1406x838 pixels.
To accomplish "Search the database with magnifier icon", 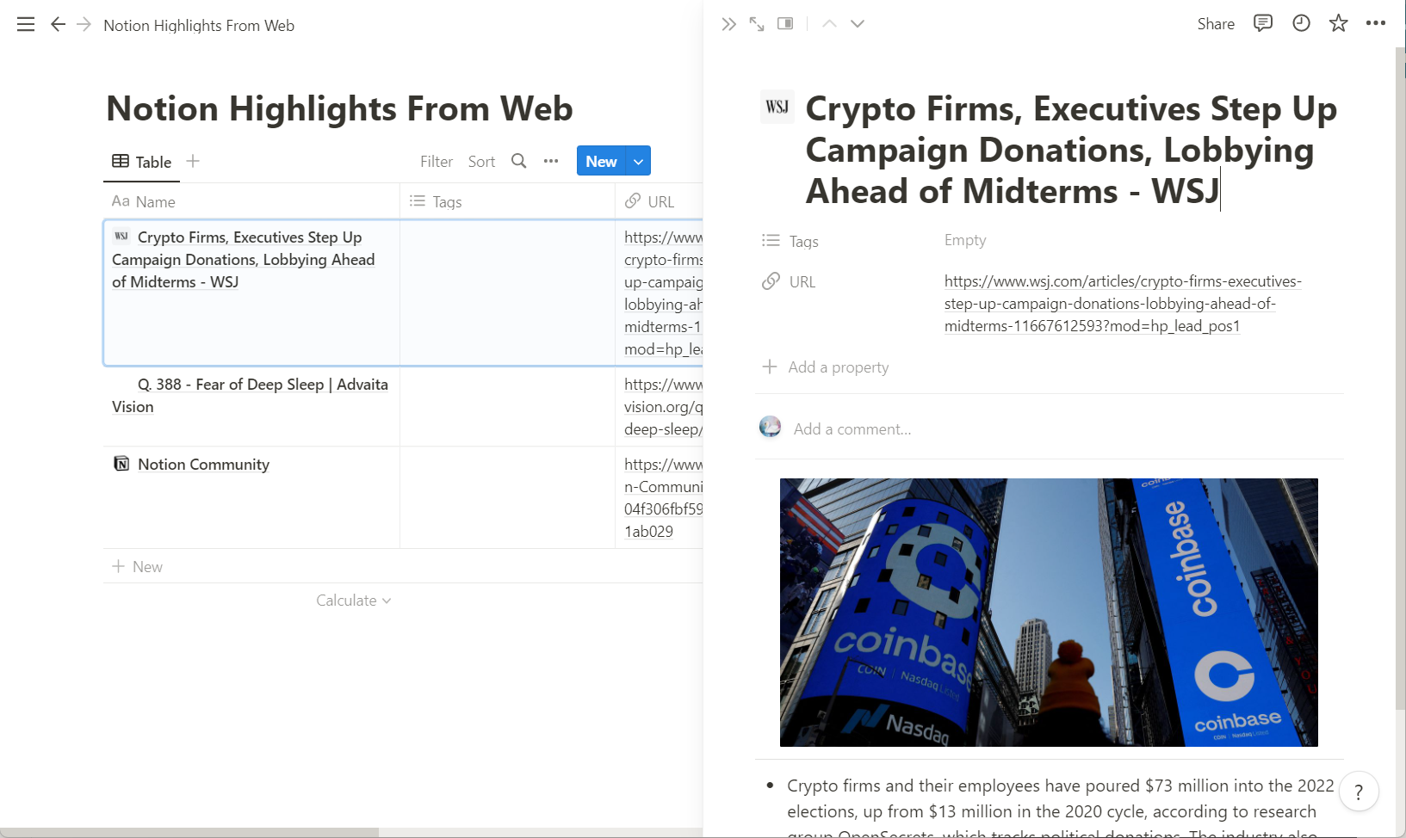I will click(x=519, y=161).
